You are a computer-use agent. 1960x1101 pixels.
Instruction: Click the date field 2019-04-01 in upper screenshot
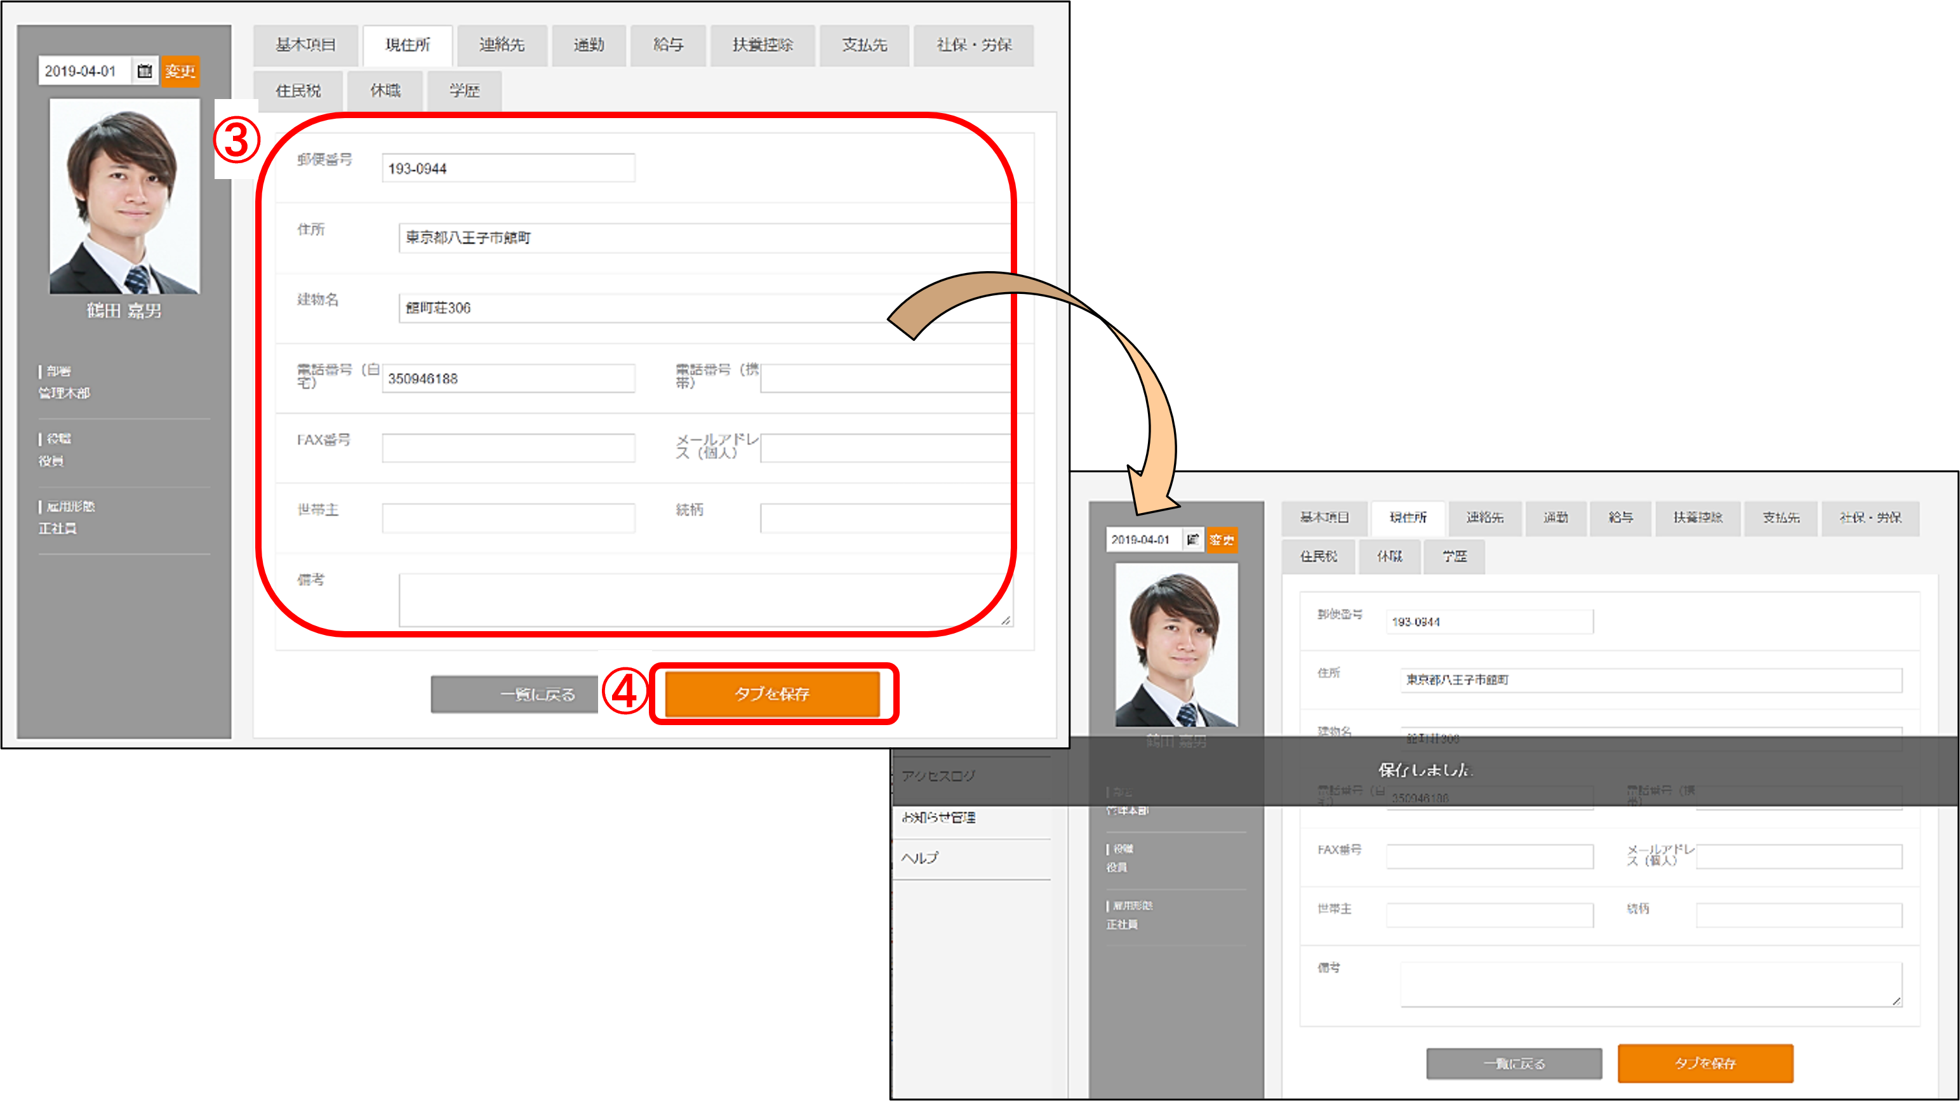coord(85,70)
